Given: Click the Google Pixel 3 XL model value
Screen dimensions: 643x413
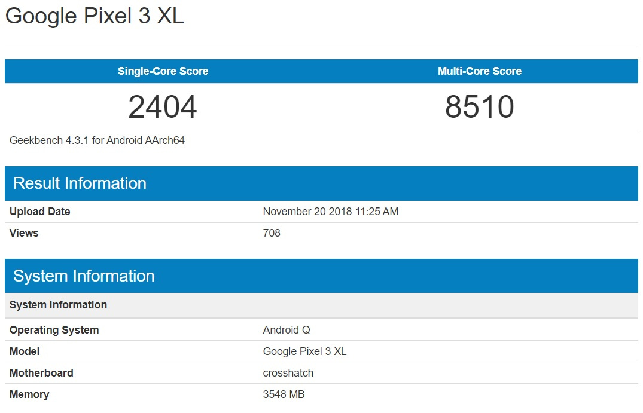Looking at the screenshot, I should (304, 351).
